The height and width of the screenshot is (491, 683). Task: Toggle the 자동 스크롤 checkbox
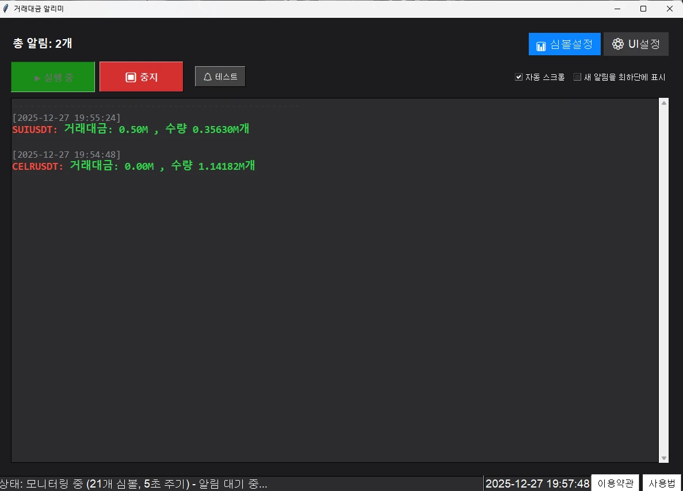pyautogui.click(x=518, y=77)
